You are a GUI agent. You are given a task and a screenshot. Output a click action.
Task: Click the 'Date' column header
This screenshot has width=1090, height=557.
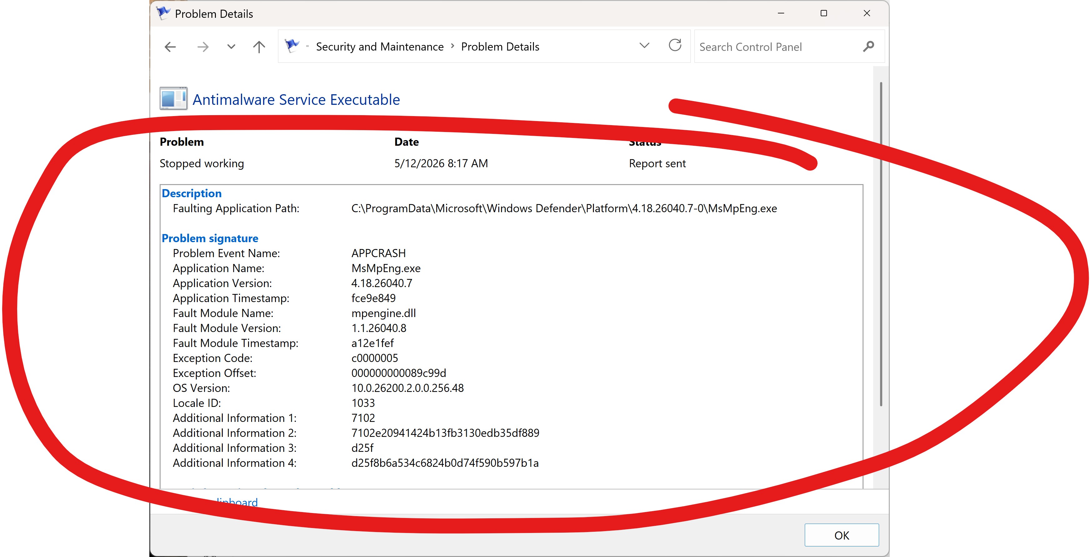point(406,142)
